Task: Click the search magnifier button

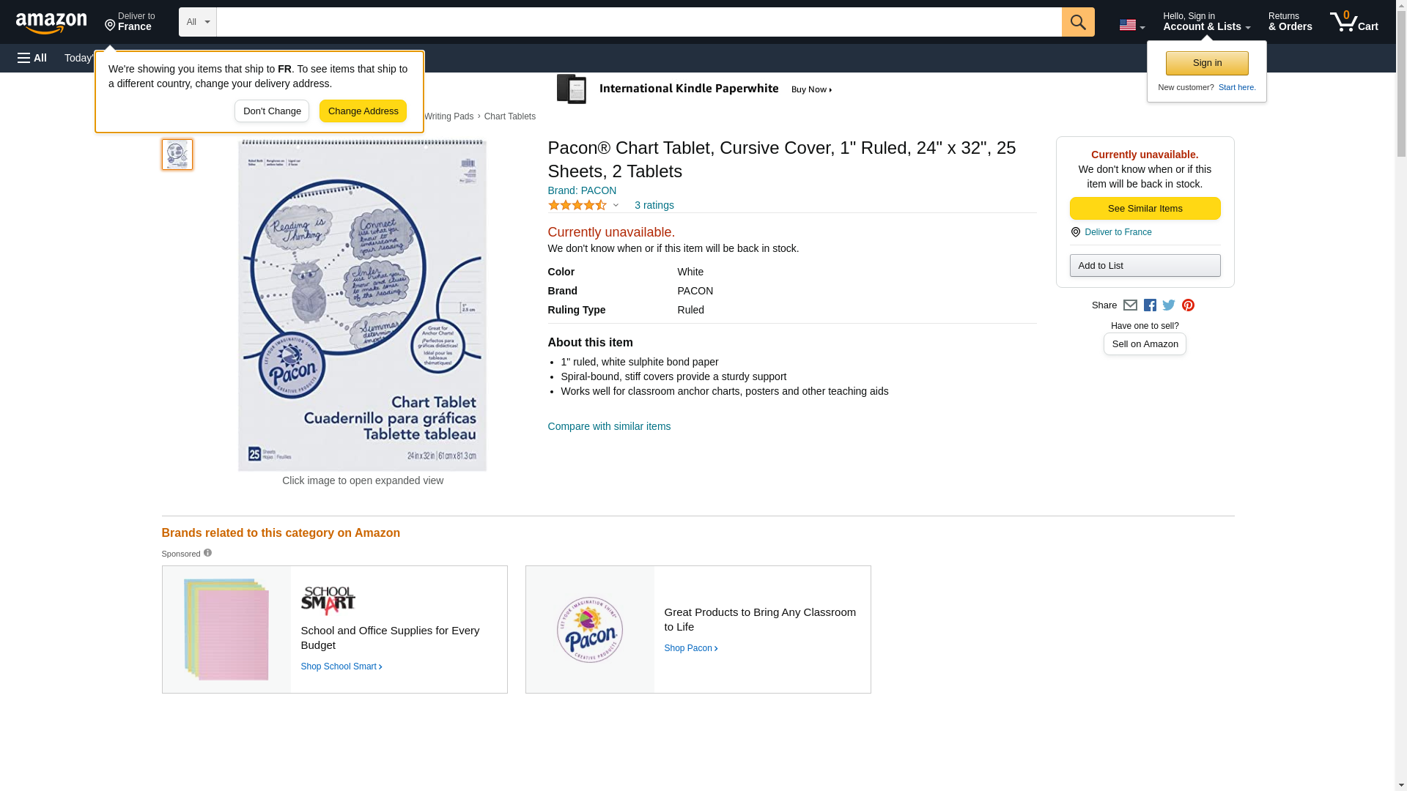Action: (x=1077, y=22)
